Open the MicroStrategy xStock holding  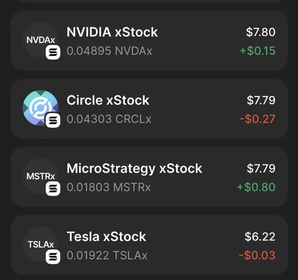pyautogui.click(x=149, y=177)
